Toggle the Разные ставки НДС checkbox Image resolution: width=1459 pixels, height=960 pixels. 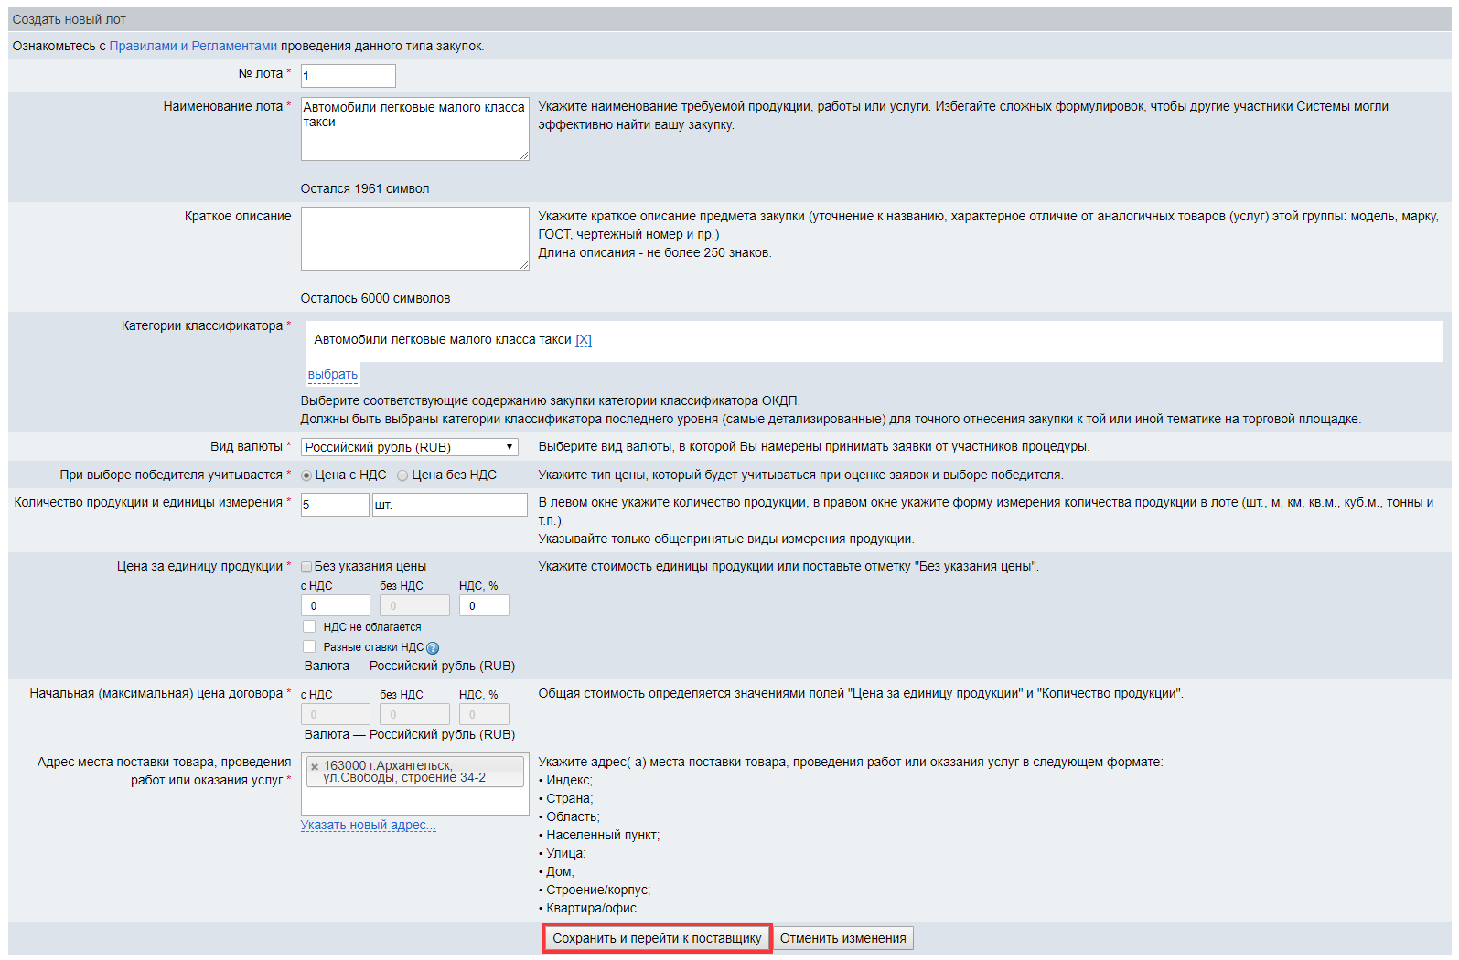309,646
